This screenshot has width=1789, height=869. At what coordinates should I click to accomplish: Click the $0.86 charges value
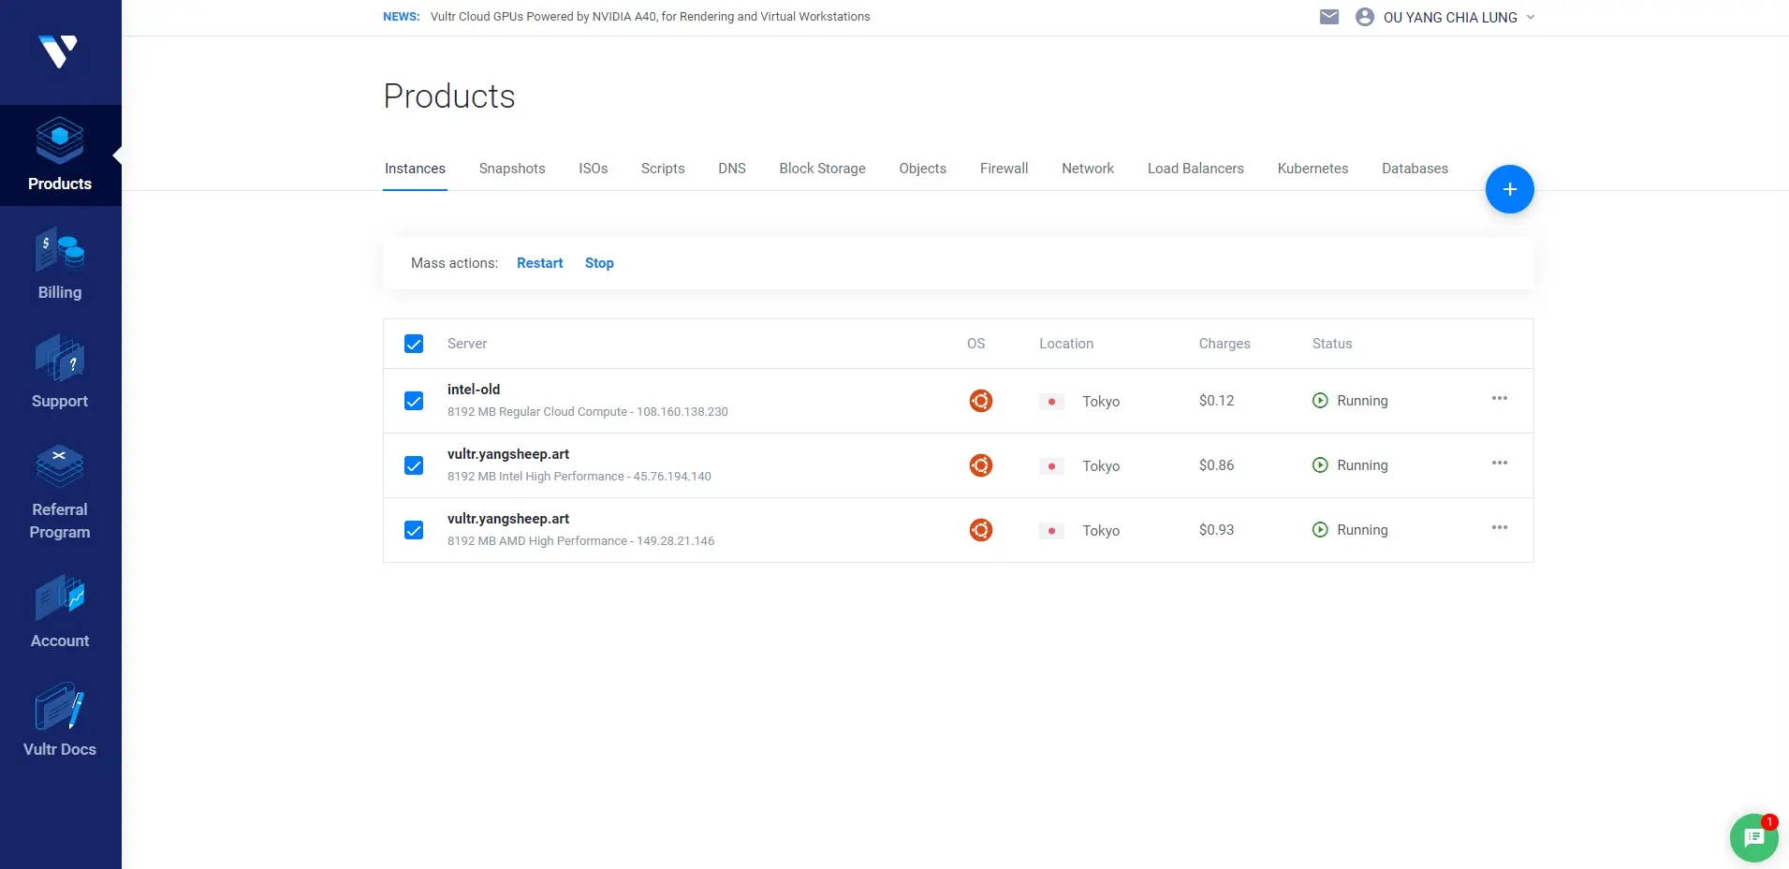tap(1216, 465)
